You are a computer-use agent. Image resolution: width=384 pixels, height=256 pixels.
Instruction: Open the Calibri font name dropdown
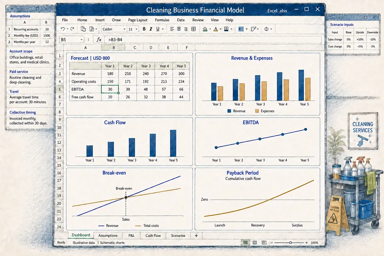[124, 29]
